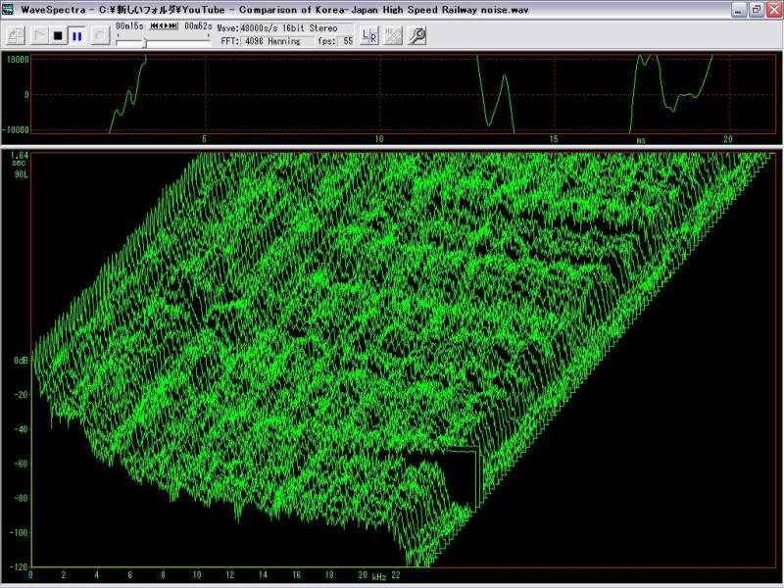This screenshot has width=784, height=588.
Task: Skip to end with the forward-to-end button
Action: pos(174,25)
